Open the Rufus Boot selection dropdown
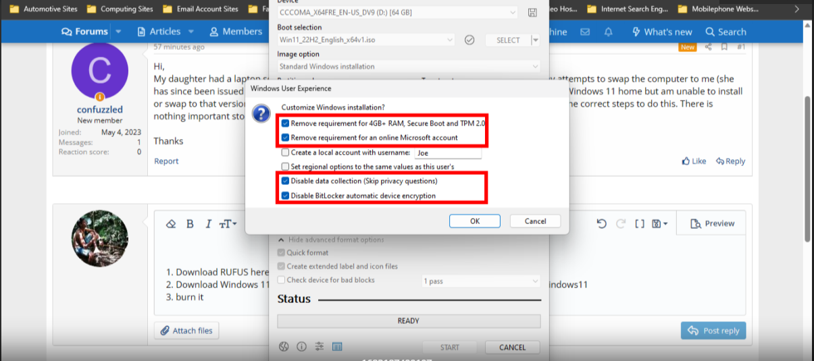Screen dimensions: 814x361 [366, 40]
